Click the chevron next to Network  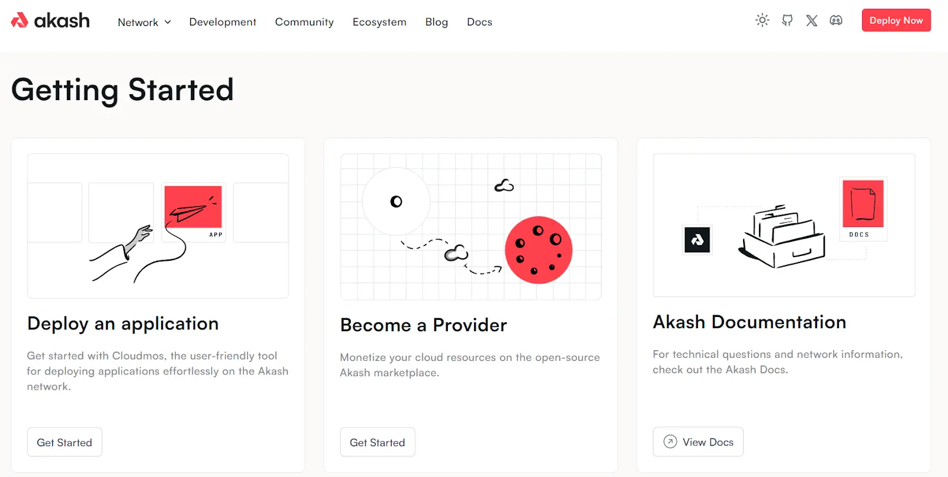[168, 22]
